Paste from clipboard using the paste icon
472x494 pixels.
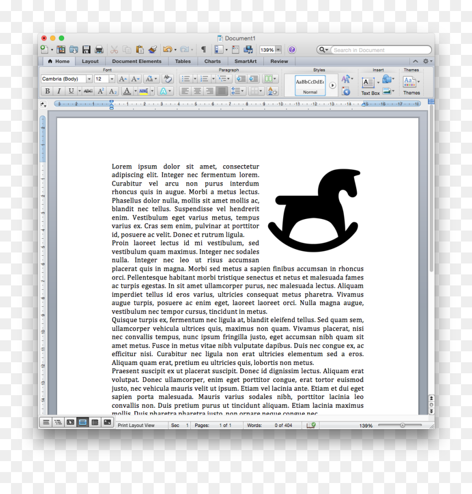pyautogui.click(x=139, y=49)
